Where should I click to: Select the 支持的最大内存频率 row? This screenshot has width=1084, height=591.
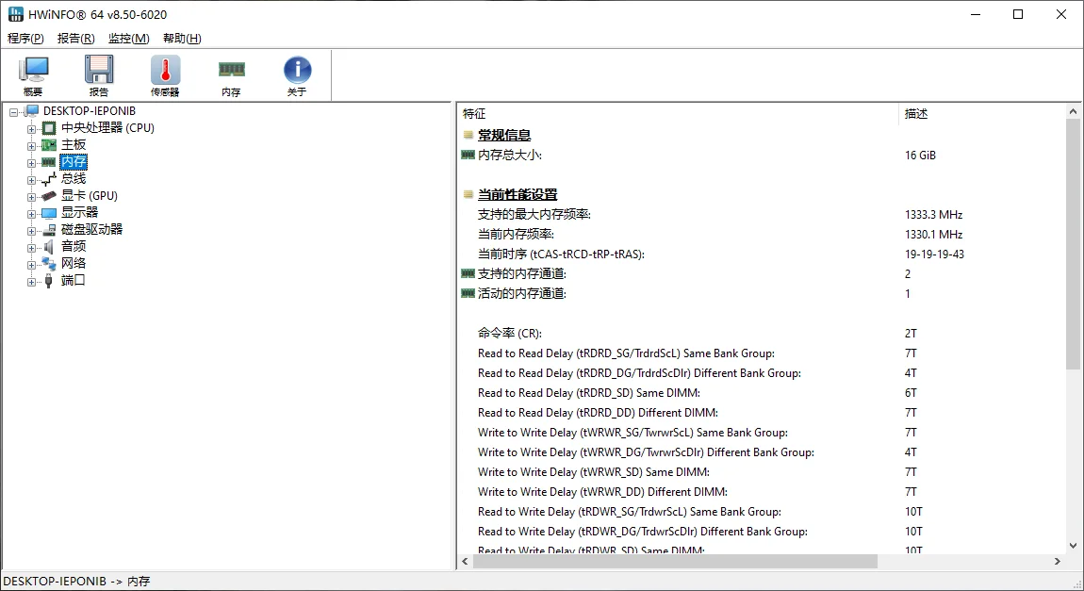(761, 214)
